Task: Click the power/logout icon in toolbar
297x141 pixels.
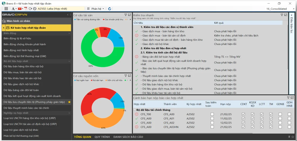Action: point(35,9)
